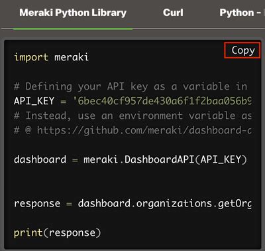265x251 pixels.
Task: Click the 'print(response)' line
Action: pos(58,233)
